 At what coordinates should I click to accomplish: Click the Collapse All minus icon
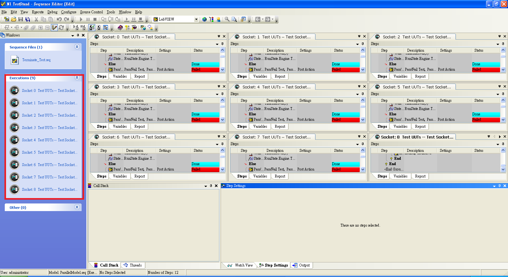coord(47,28)
